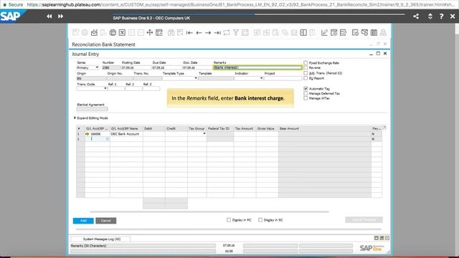Check the Display in FC box
The width and height of the screenshot is (459, 258).
pos(229,220)
